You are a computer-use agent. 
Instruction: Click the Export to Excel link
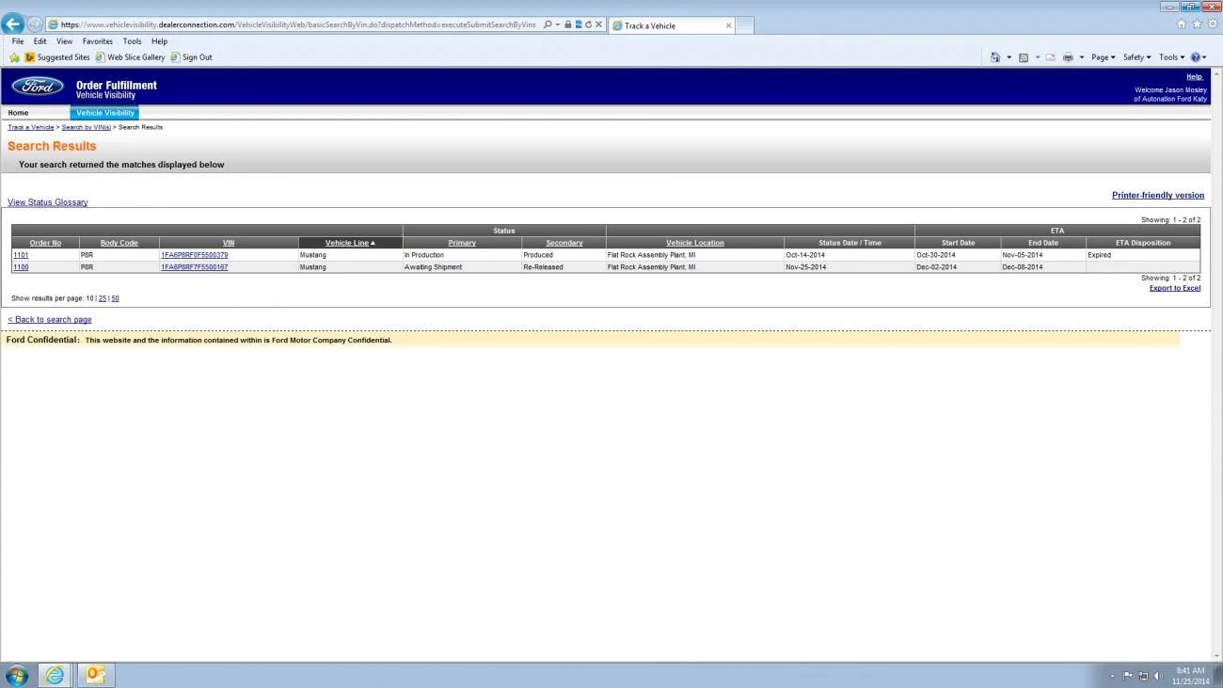(1175, 288)
